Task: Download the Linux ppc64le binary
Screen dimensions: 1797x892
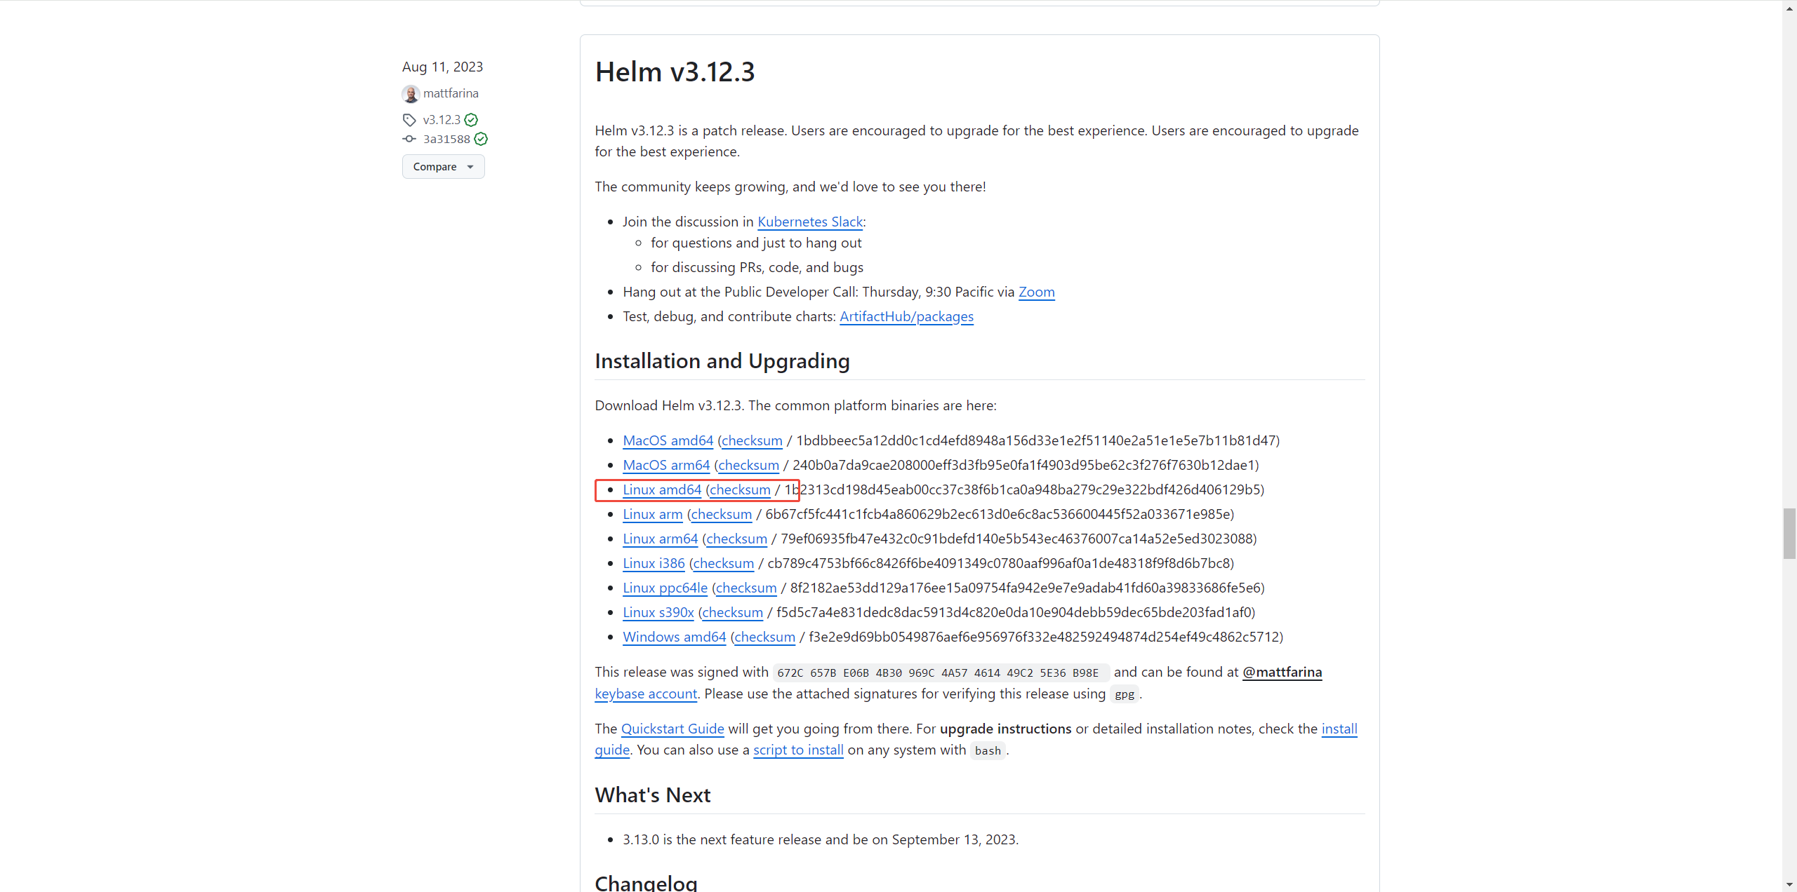Action: (x=665, y=588)
